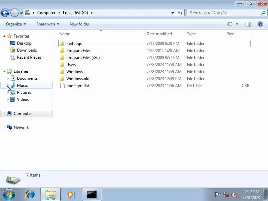
Task: Open the clock showing 12:12 PM
Action: pos(251,195)
